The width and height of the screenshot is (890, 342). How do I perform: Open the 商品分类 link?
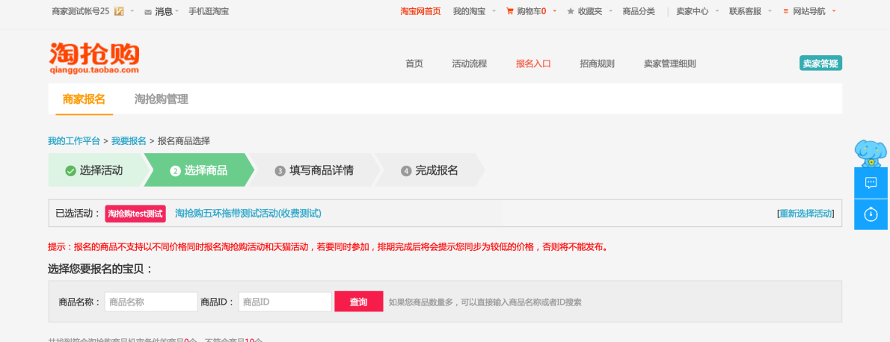[x=639, y=10]
